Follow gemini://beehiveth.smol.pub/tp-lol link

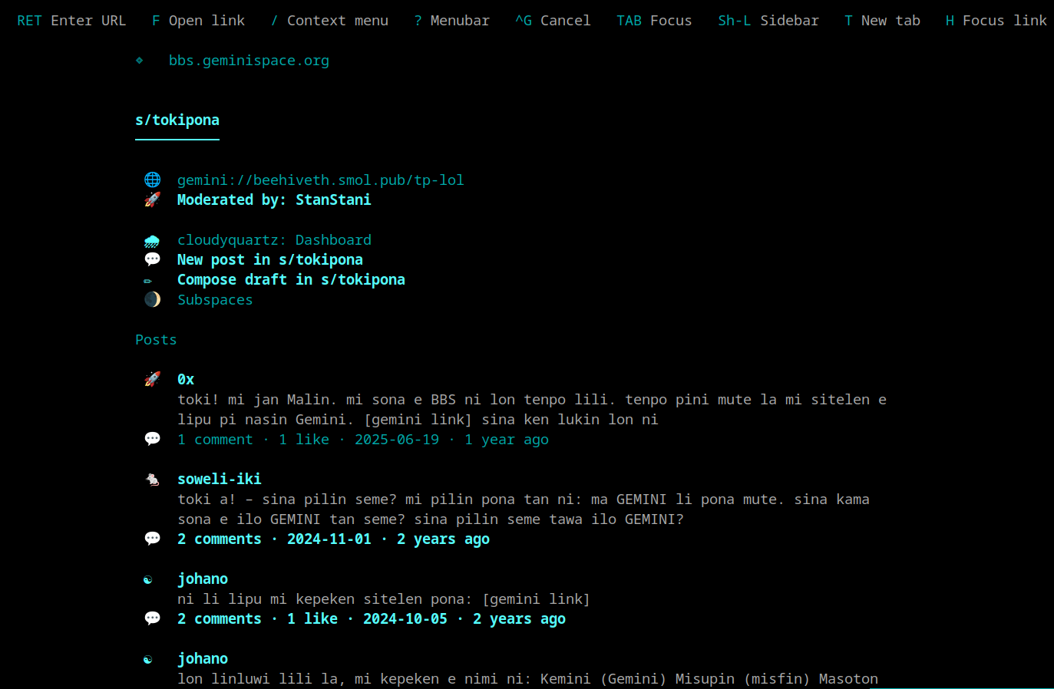(x=321, y=180)
